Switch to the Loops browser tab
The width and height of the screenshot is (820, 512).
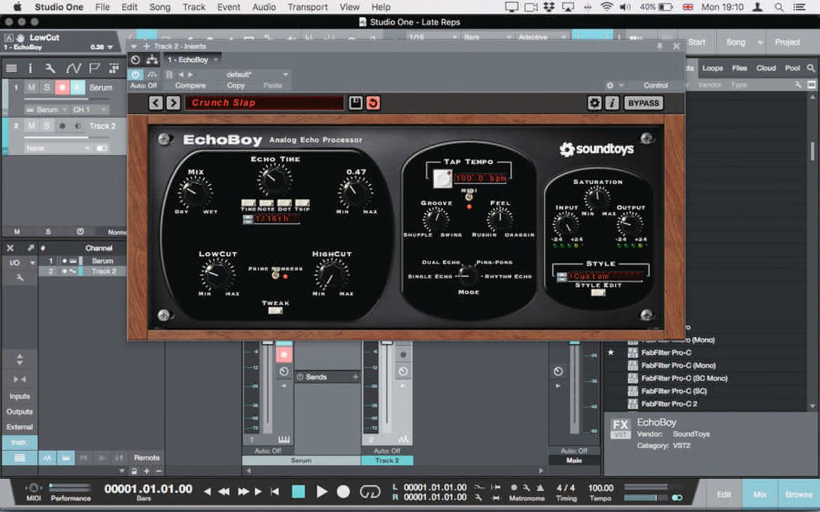point(712,68)
